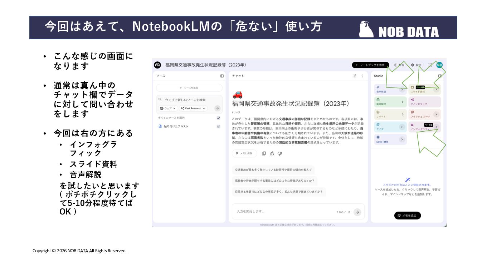The height and width of the screenshot is (273, 487).
Task: Click the 1個のソース label in chat input
Action: pos(344,212)
